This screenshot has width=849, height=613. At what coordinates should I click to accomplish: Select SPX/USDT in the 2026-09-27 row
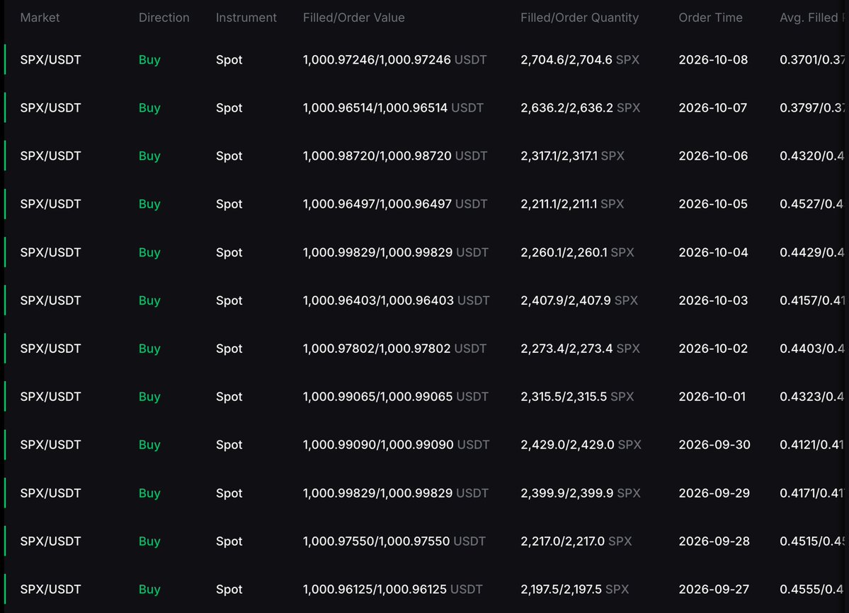click(50, 590)
